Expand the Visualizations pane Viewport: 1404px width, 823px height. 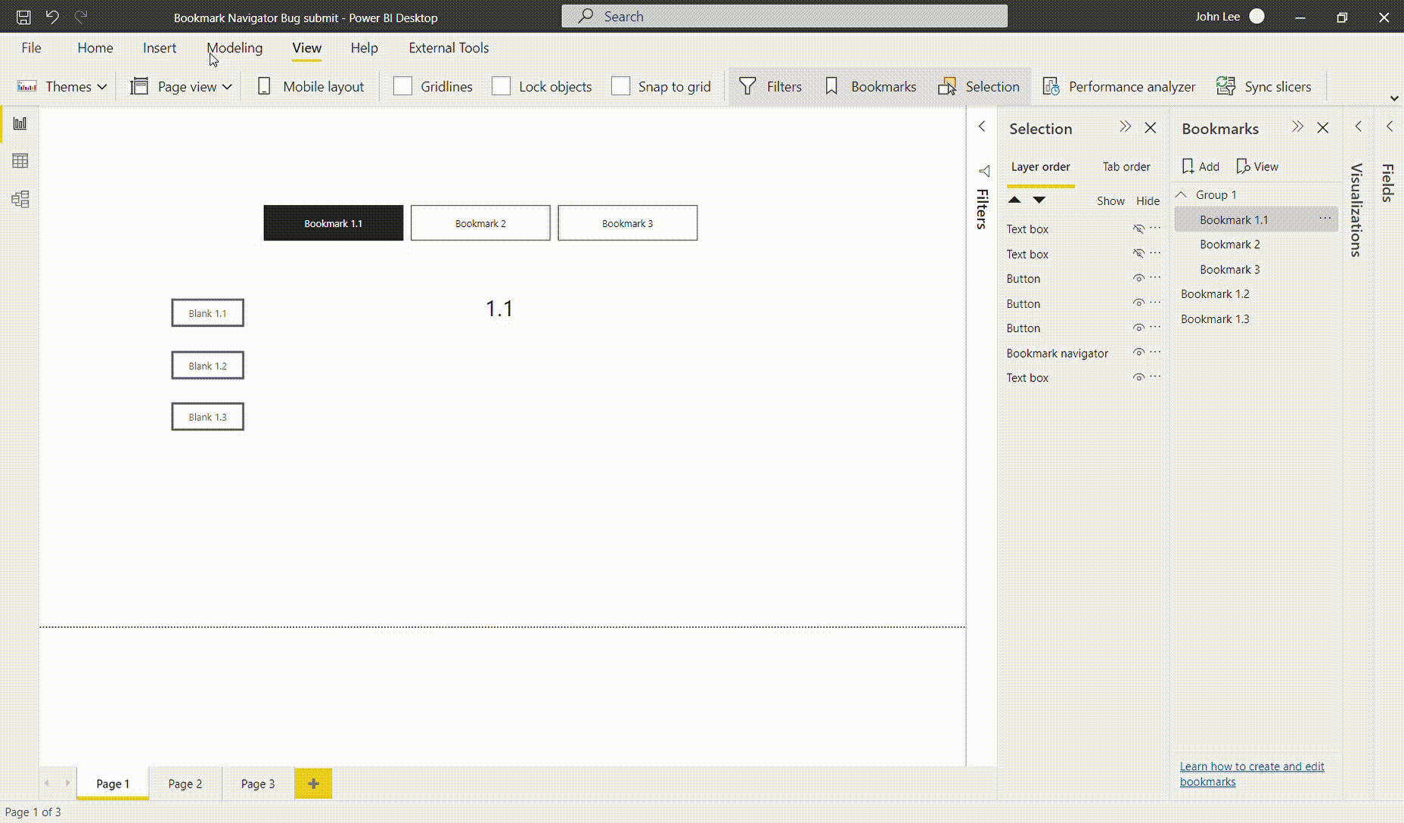pyautogui.click(x=1359, y=126)
